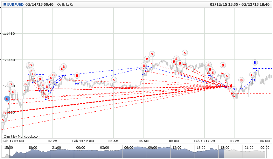Image resolution: width=273 pixels, height=159 pixels.
Task: Click the topmost S marker past 09 AM
Action: (x=185, y=53)
